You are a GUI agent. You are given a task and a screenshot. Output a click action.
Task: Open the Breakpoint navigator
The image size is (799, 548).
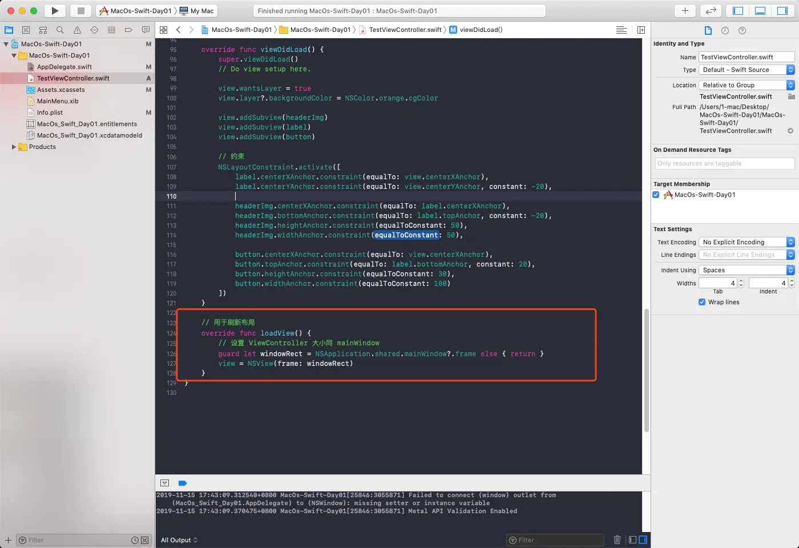pyautogui.click(x=128, y=30)
